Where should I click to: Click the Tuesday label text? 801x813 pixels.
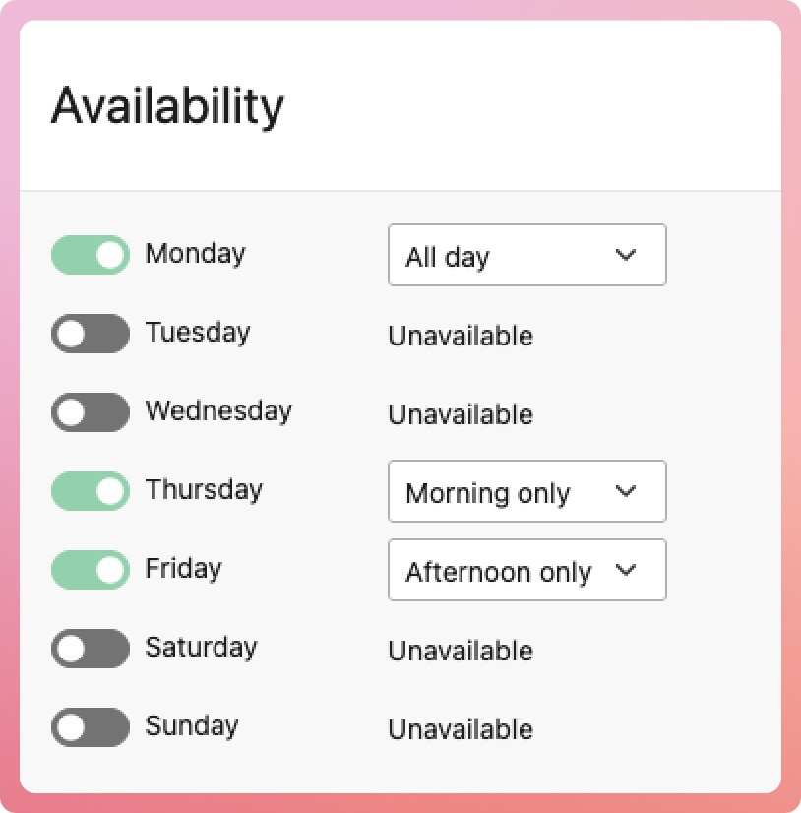click(x=198, y=333)
